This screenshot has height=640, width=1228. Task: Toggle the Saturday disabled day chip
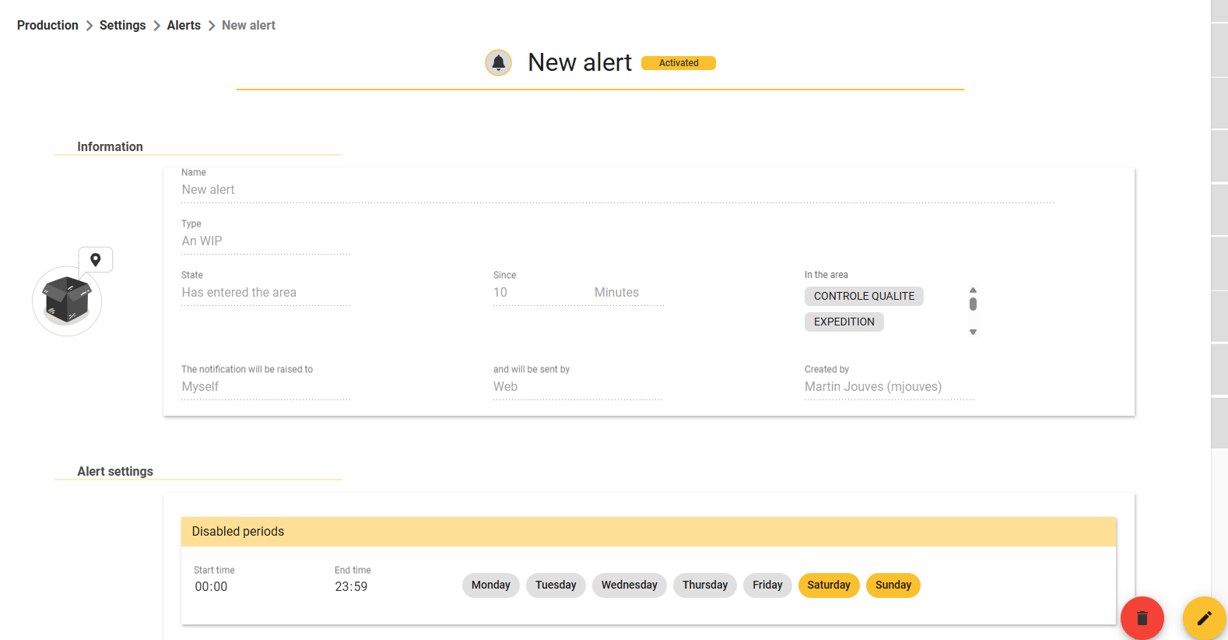coord(829,585)
